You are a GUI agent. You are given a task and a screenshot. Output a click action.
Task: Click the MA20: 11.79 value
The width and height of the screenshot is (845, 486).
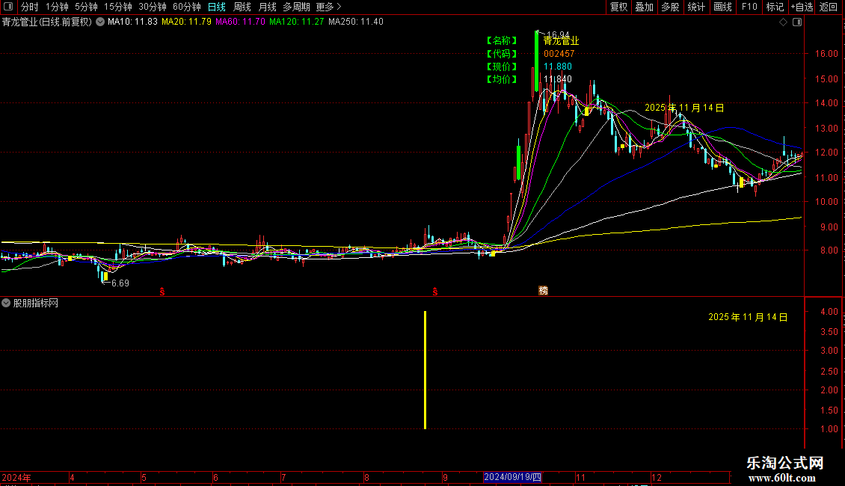[x=186, y=22]
